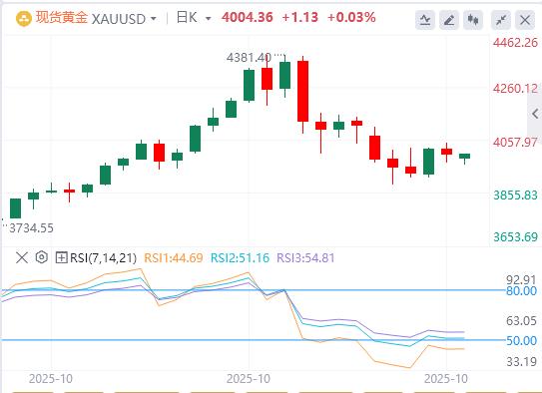
Task: Click the 4260.12 axis price
Action: point(515,89)
